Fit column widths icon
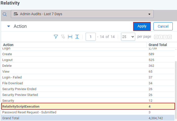The width and height of the screenshot is (177, 121). tap(70, 37)
